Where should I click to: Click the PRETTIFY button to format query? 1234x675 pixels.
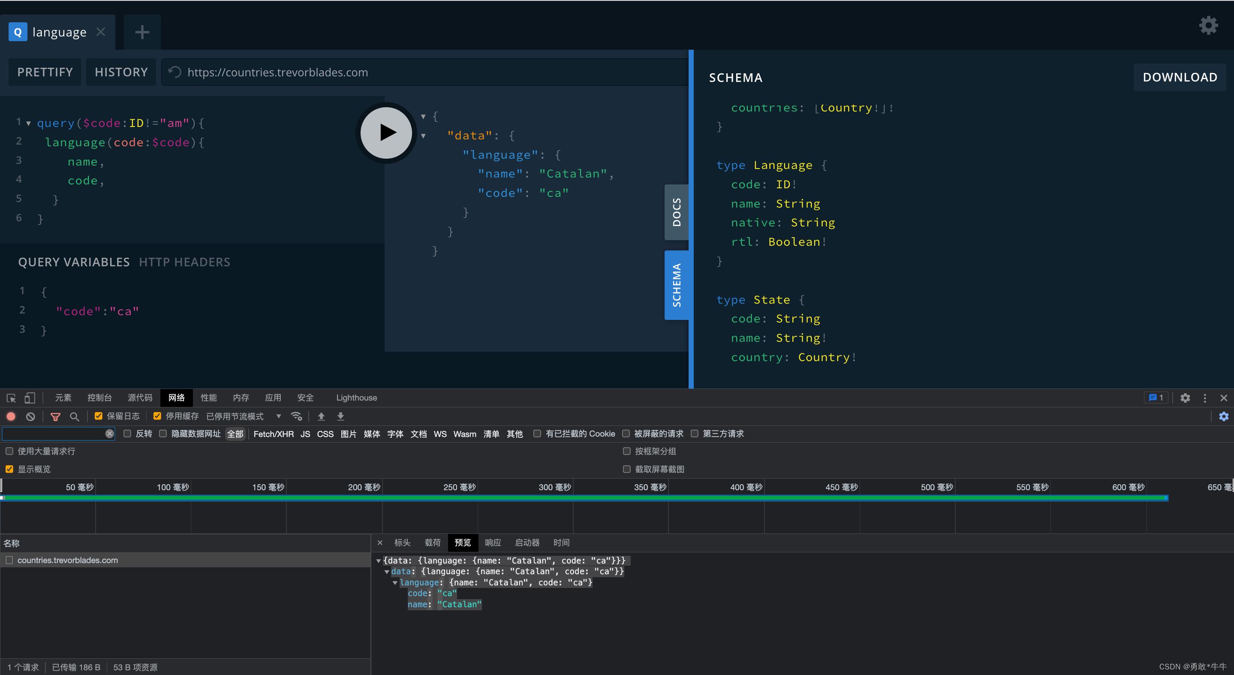(44, 72)
